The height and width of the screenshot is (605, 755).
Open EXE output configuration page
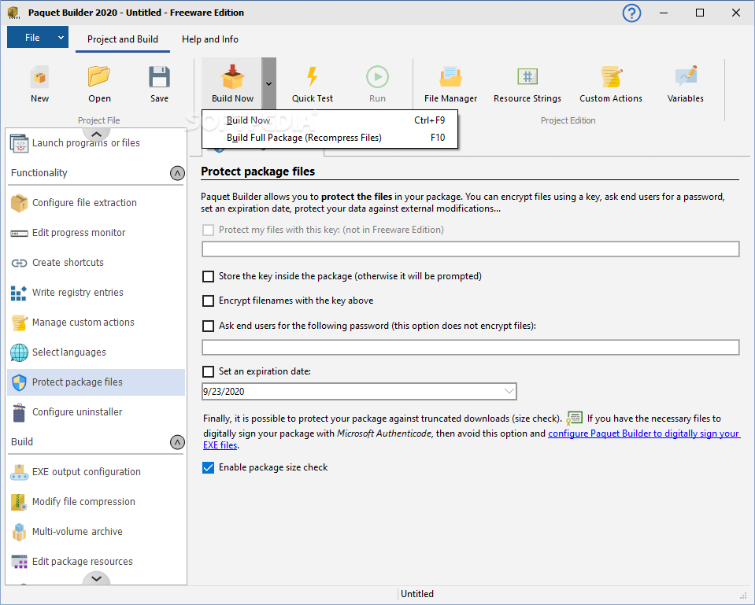[x=96, y=472]
